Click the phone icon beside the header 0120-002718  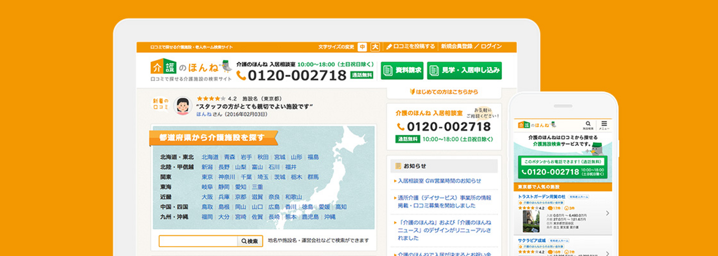pyautogui.click(x=241, y=75)
